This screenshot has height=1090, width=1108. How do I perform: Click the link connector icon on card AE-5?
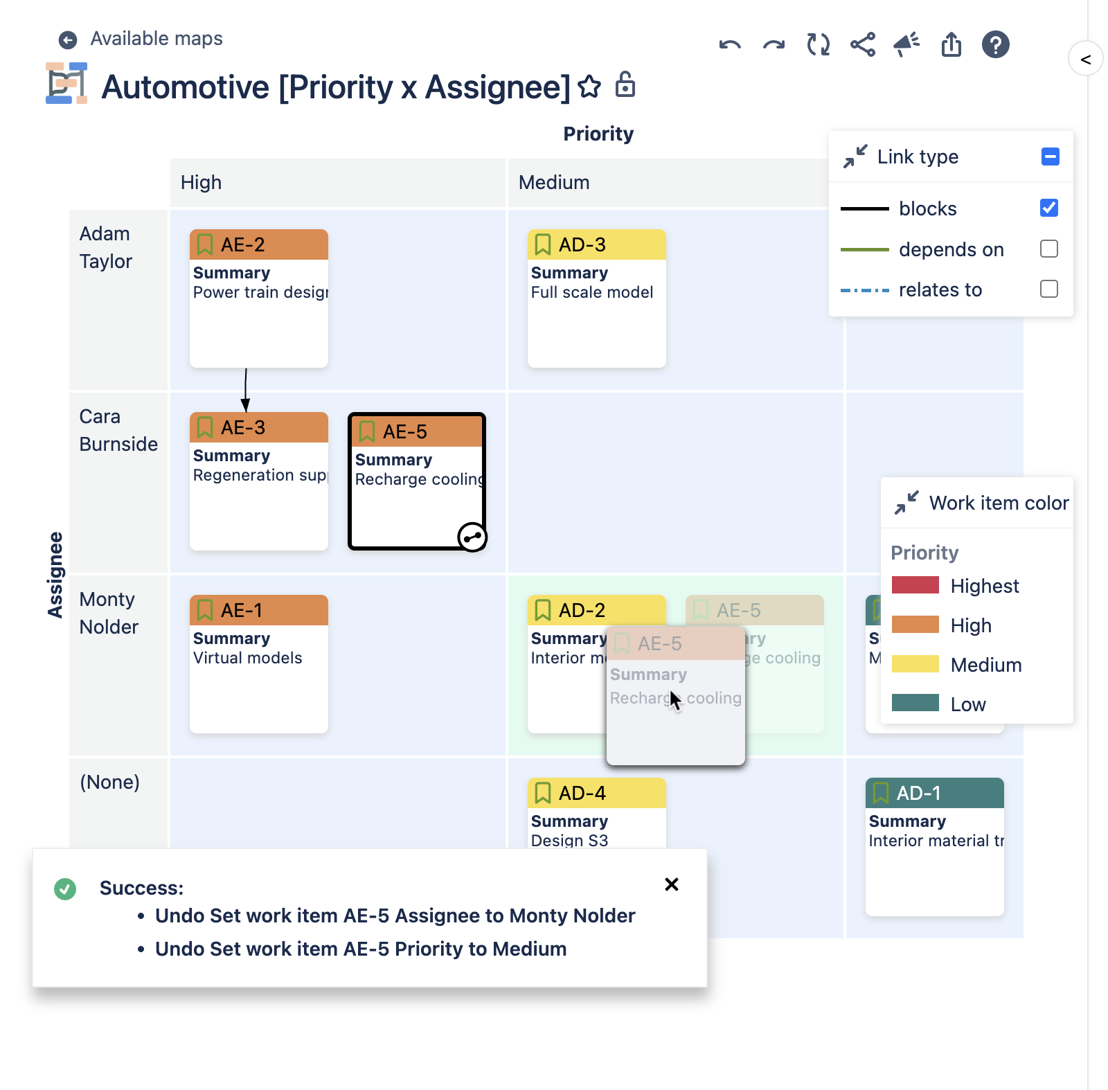tap(473, 536)
